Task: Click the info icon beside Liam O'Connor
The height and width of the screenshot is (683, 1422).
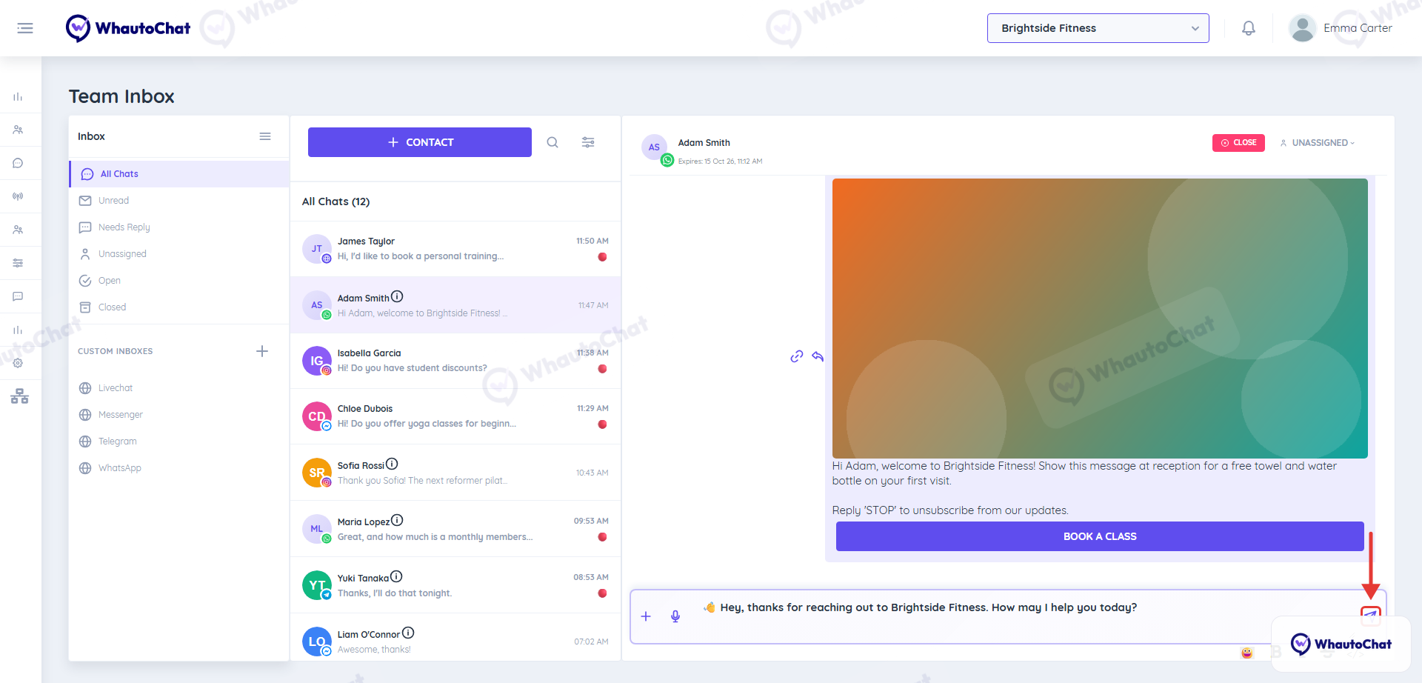Action: point(408,633)
